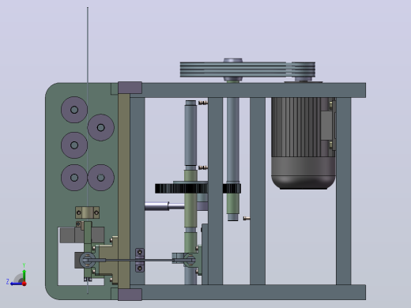Select the bottom left straightening roller
Image resolution: width=411 pixels, height=308 pixels.
click(74, 178)
